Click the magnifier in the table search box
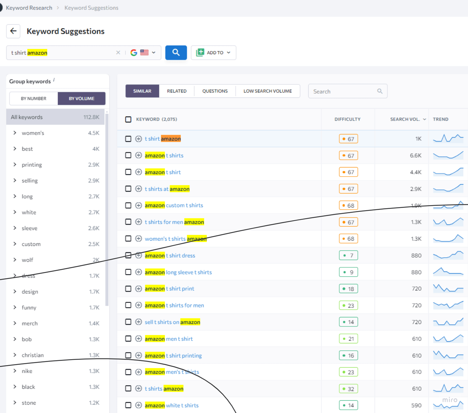The height and width of the screenshot is (413, 468). (x=380, y=91)
